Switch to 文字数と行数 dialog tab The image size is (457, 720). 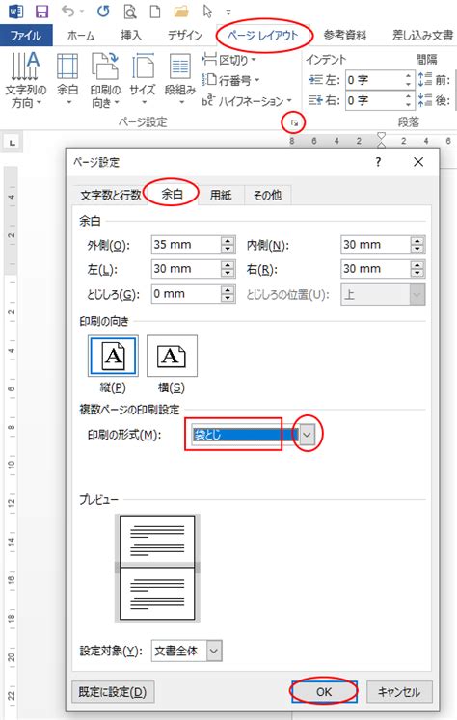(111, 195)
